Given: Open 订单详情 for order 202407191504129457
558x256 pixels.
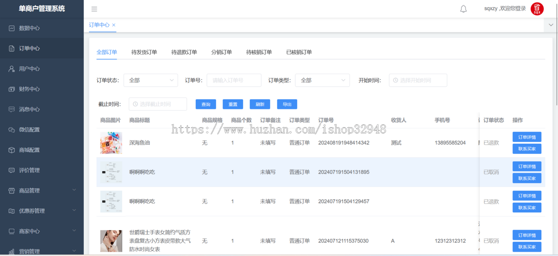Looking at the screenshot, I should pos(527,196).
